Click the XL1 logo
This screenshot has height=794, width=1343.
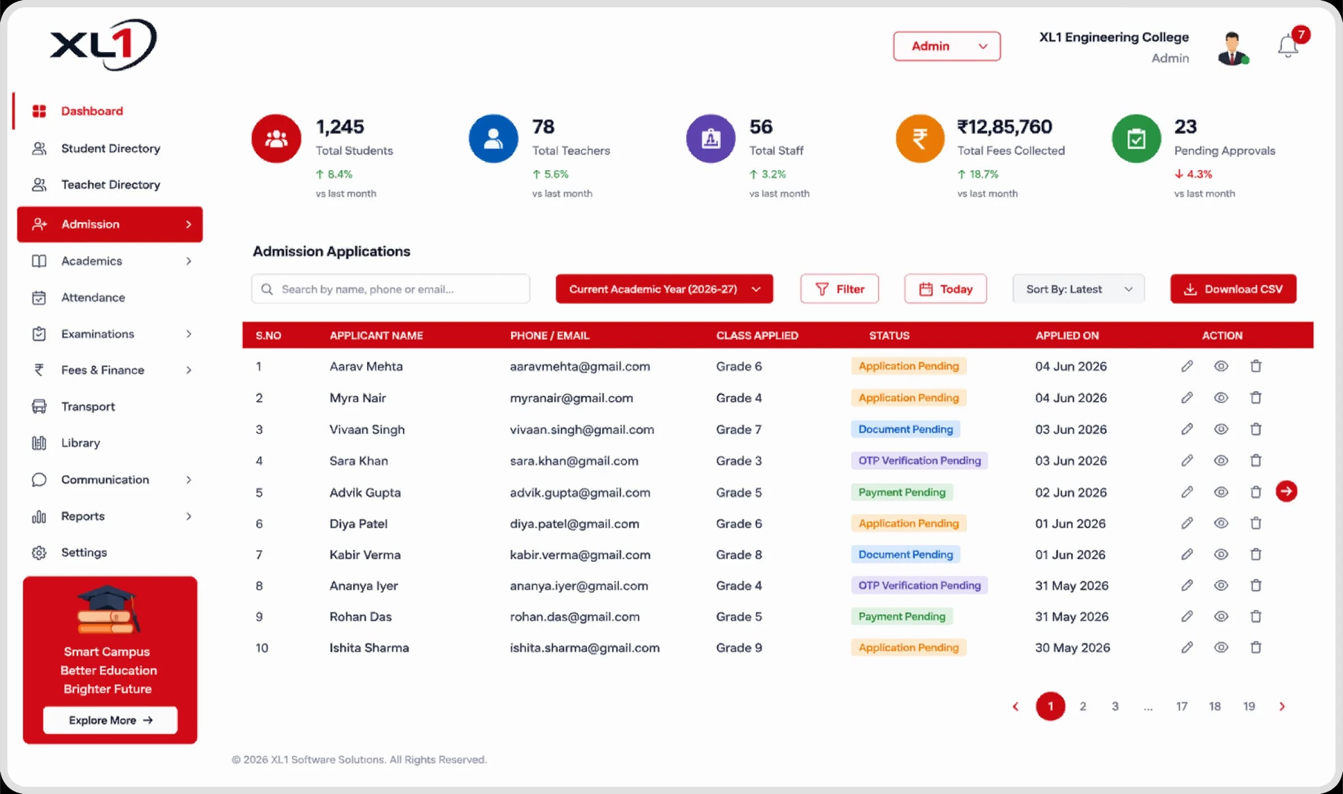point(104,45)
